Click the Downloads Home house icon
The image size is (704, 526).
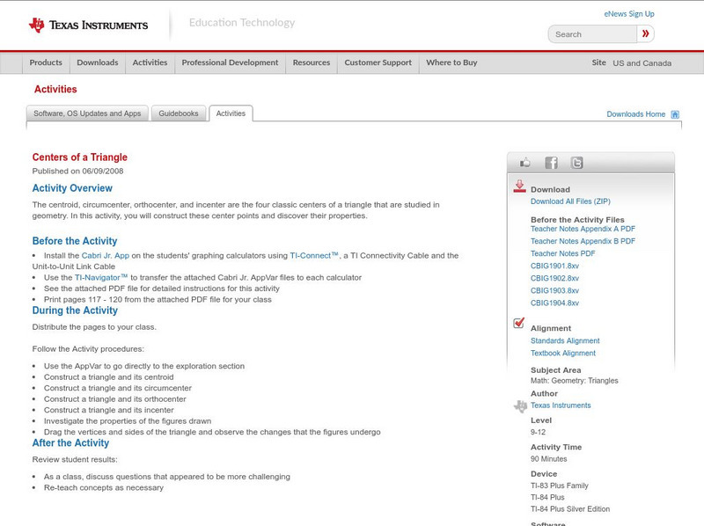[x=675, y=114]
